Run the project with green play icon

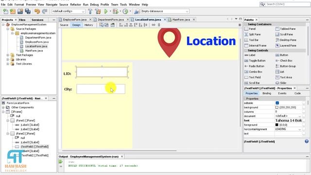coord(106,11)
